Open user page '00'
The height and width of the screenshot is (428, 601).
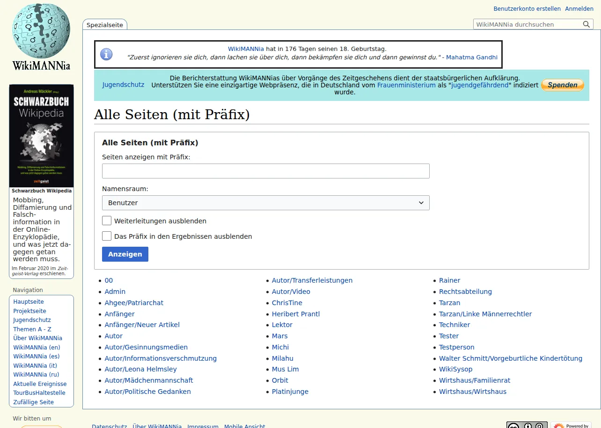[109, 280]
